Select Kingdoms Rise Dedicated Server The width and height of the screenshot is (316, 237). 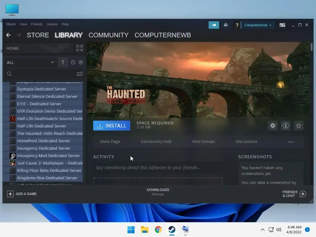point(43,178)
